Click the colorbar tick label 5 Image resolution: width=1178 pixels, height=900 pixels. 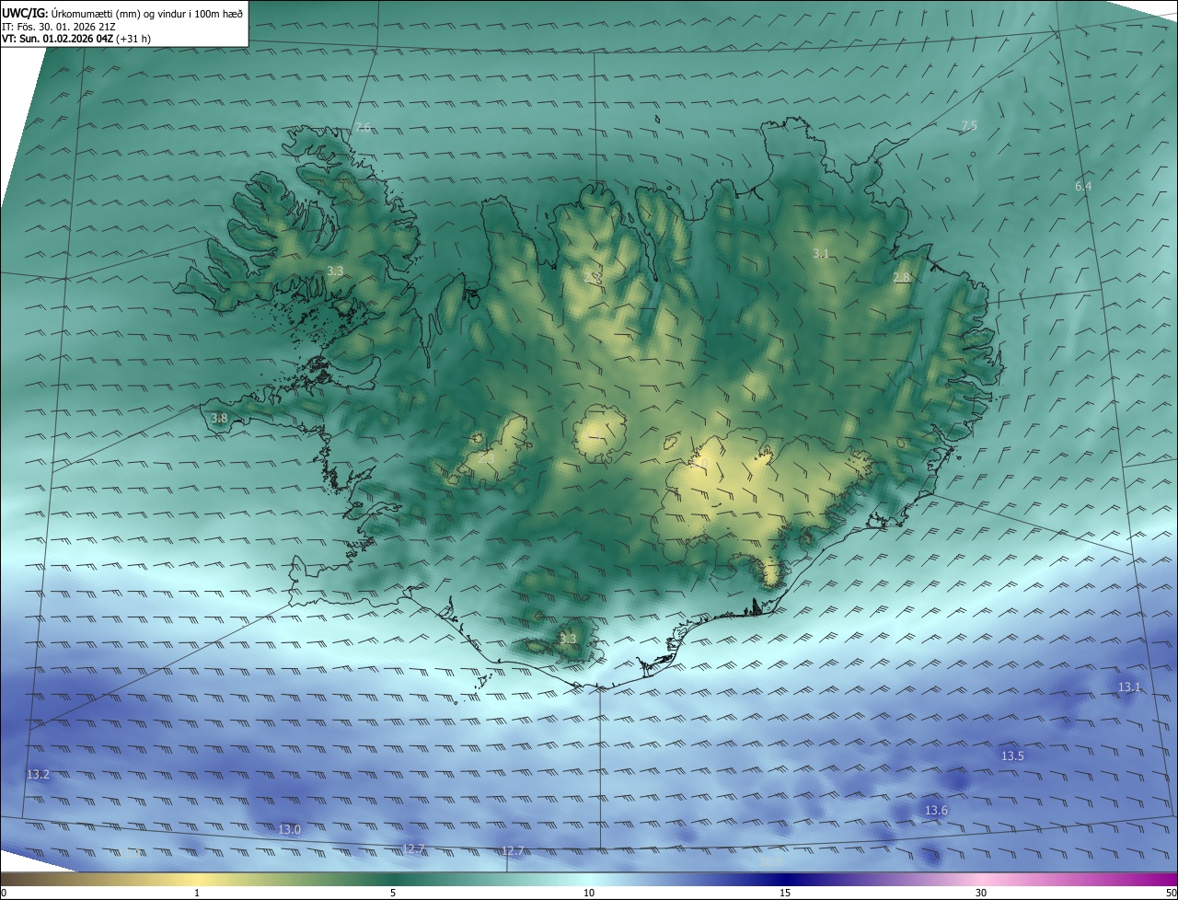[x=393, y=893]
